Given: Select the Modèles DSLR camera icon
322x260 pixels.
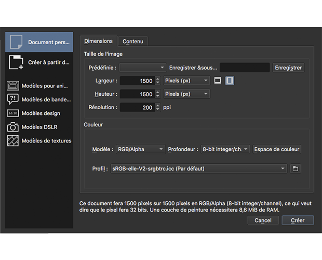Looking at the screenshot, I should point(13,127).
